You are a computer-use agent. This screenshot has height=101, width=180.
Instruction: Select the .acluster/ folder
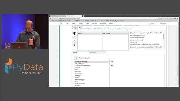91,72
